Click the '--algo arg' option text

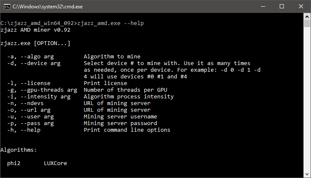click(37, 57)
